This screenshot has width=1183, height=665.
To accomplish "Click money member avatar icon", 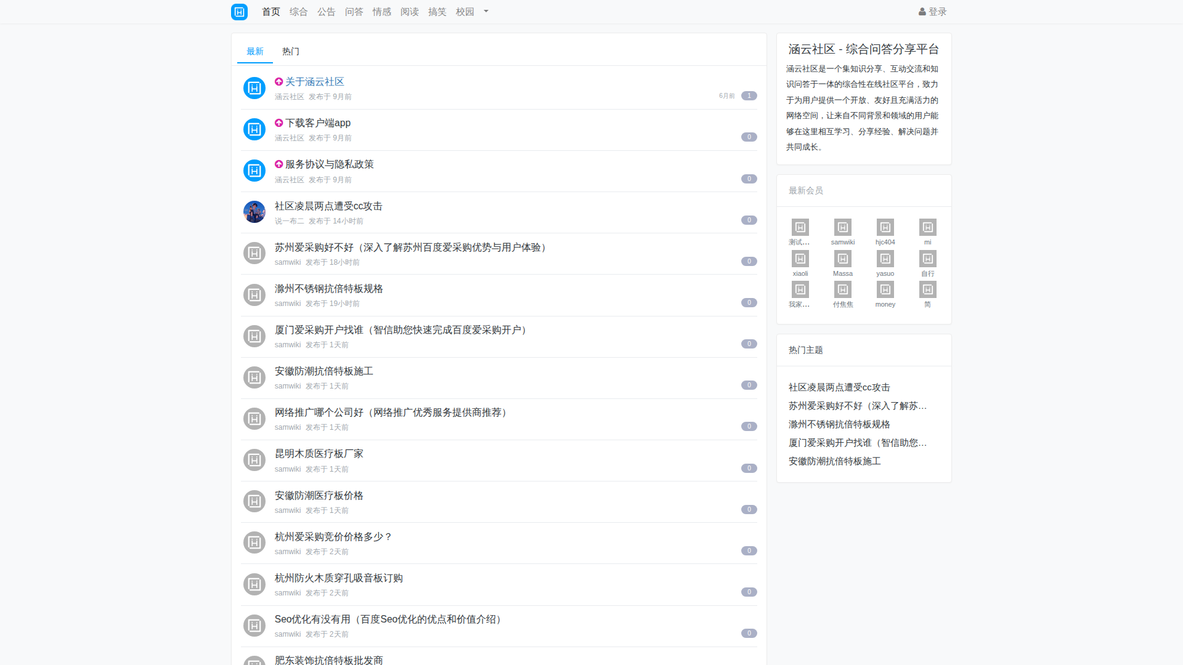I will (x=885, y=289).
